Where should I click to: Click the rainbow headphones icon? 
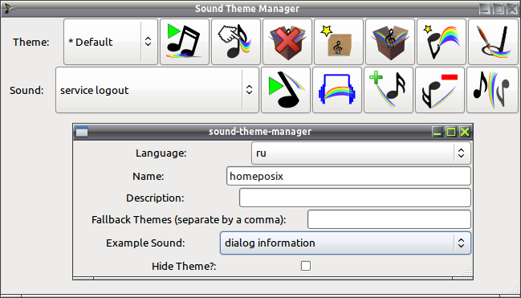point(337,90)
